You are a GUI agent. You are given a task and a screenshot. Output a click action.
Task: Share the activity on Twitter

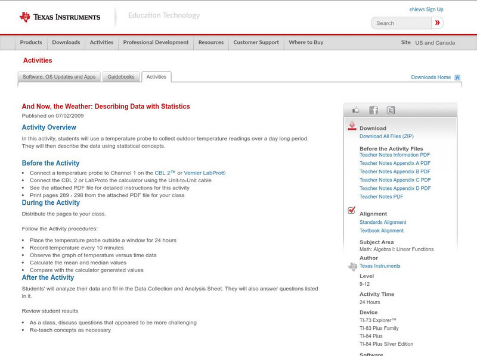point(390,110)
